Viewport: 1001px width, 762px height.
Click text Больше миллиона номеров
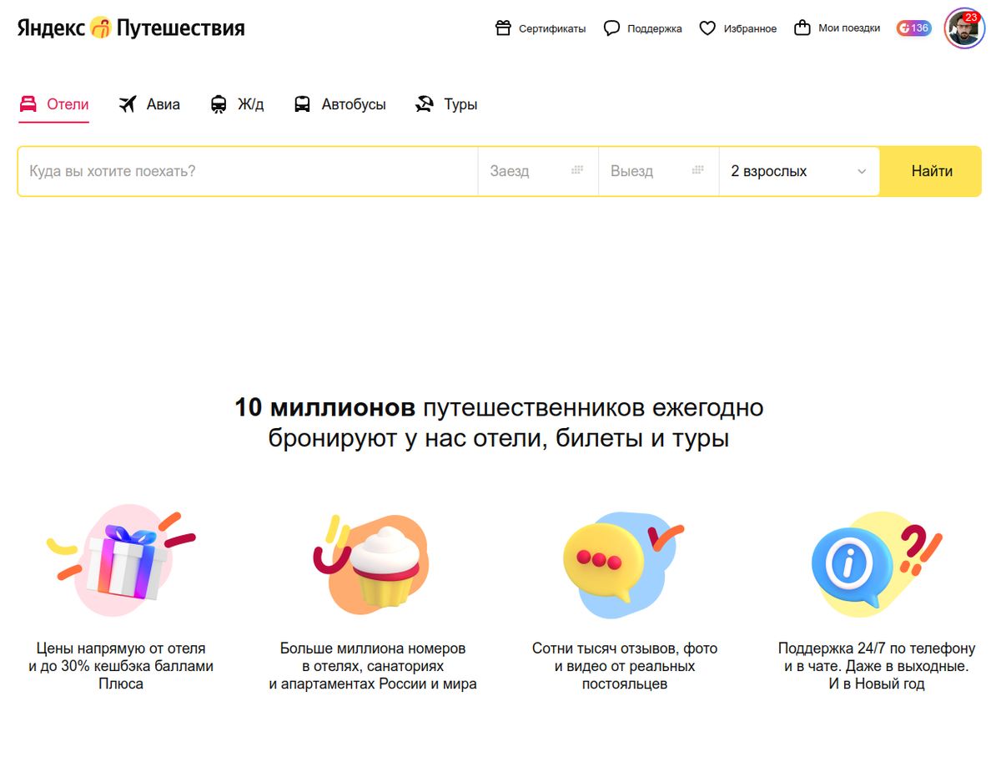[x=373, y=648]
